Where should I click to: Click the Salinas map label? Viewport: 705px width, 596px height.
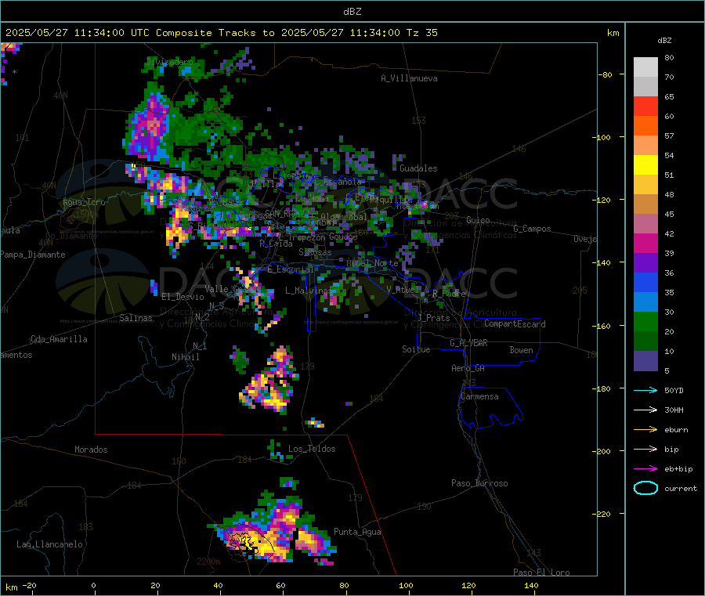[x=136, y=318]
